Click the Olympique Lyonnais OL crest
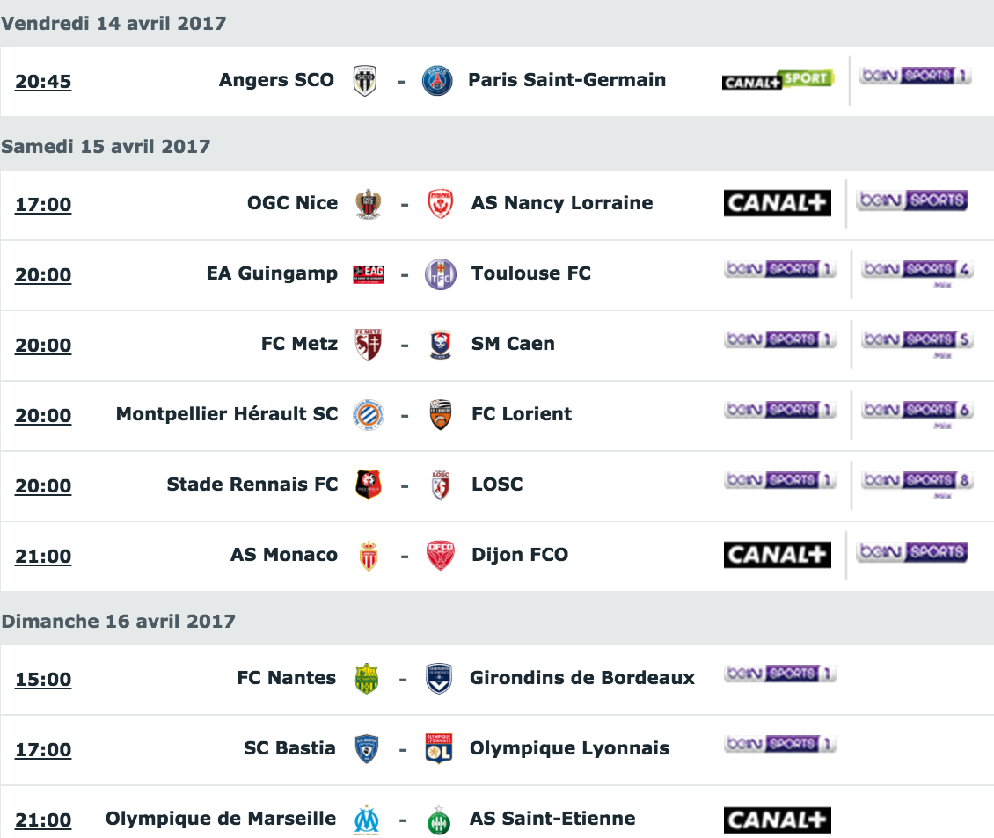 [x=439, y=748]
